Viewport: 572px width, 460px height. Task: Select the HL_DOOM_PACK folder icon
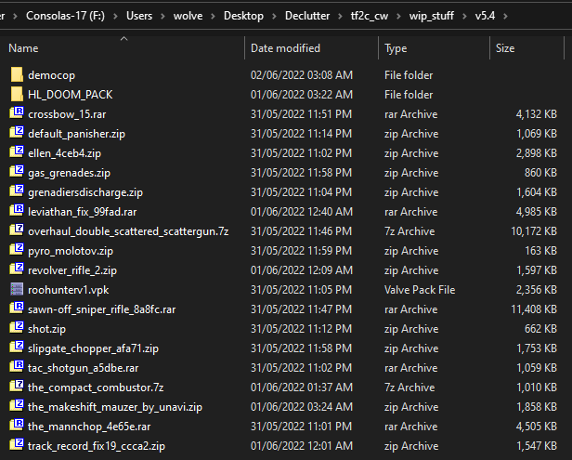17,94
